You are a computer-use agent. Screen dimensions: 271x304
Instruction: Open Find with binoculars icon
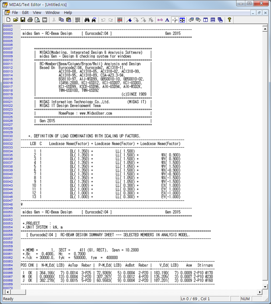point(87,20)
